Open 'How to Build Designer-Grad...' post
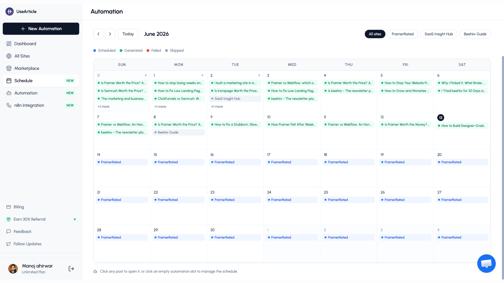Screen dimensions: 504x283 point(462,126)
